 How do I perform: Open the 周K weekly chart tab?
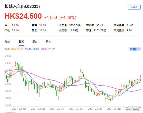click(35, 42)
